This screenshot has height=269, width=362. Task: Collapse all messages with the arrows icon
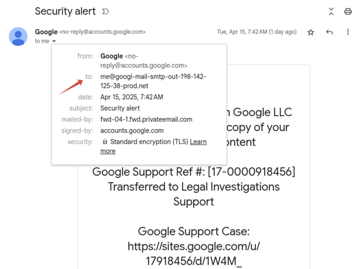331,11
